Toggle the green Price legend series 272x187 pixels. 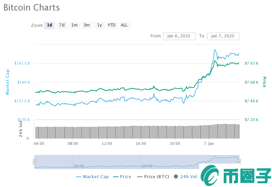[122, 177]
